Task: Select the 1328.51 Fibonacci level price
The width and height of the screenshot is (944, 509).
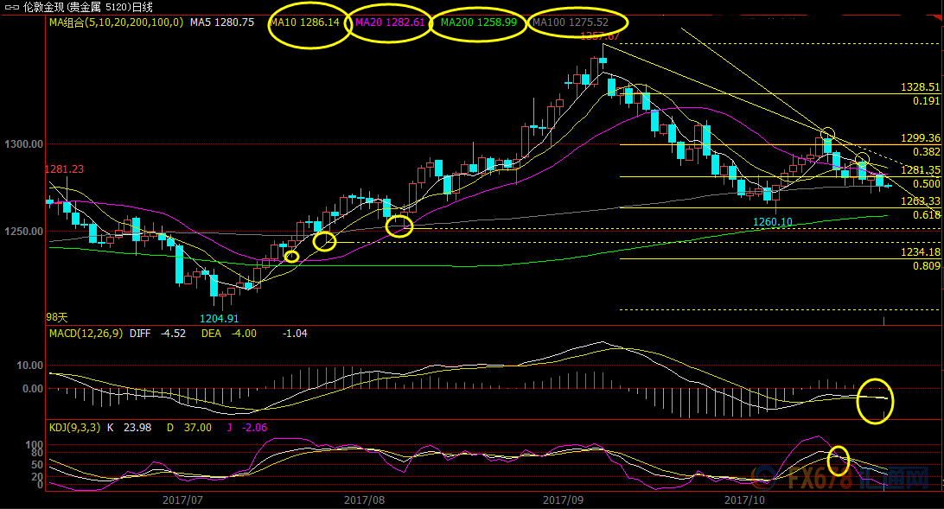Action: pos(920,87)
